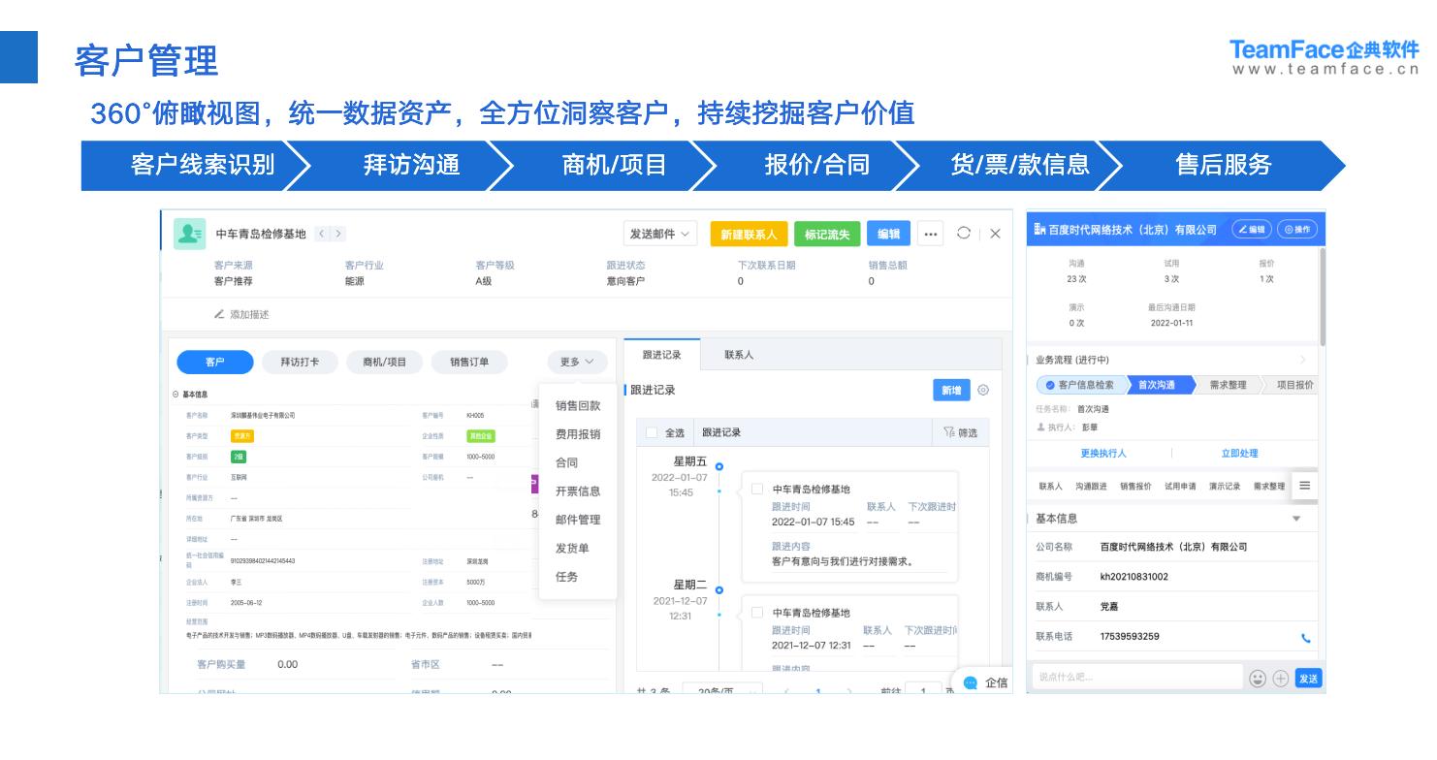Choose 任务 from the menu

click(x=567, y=577)
